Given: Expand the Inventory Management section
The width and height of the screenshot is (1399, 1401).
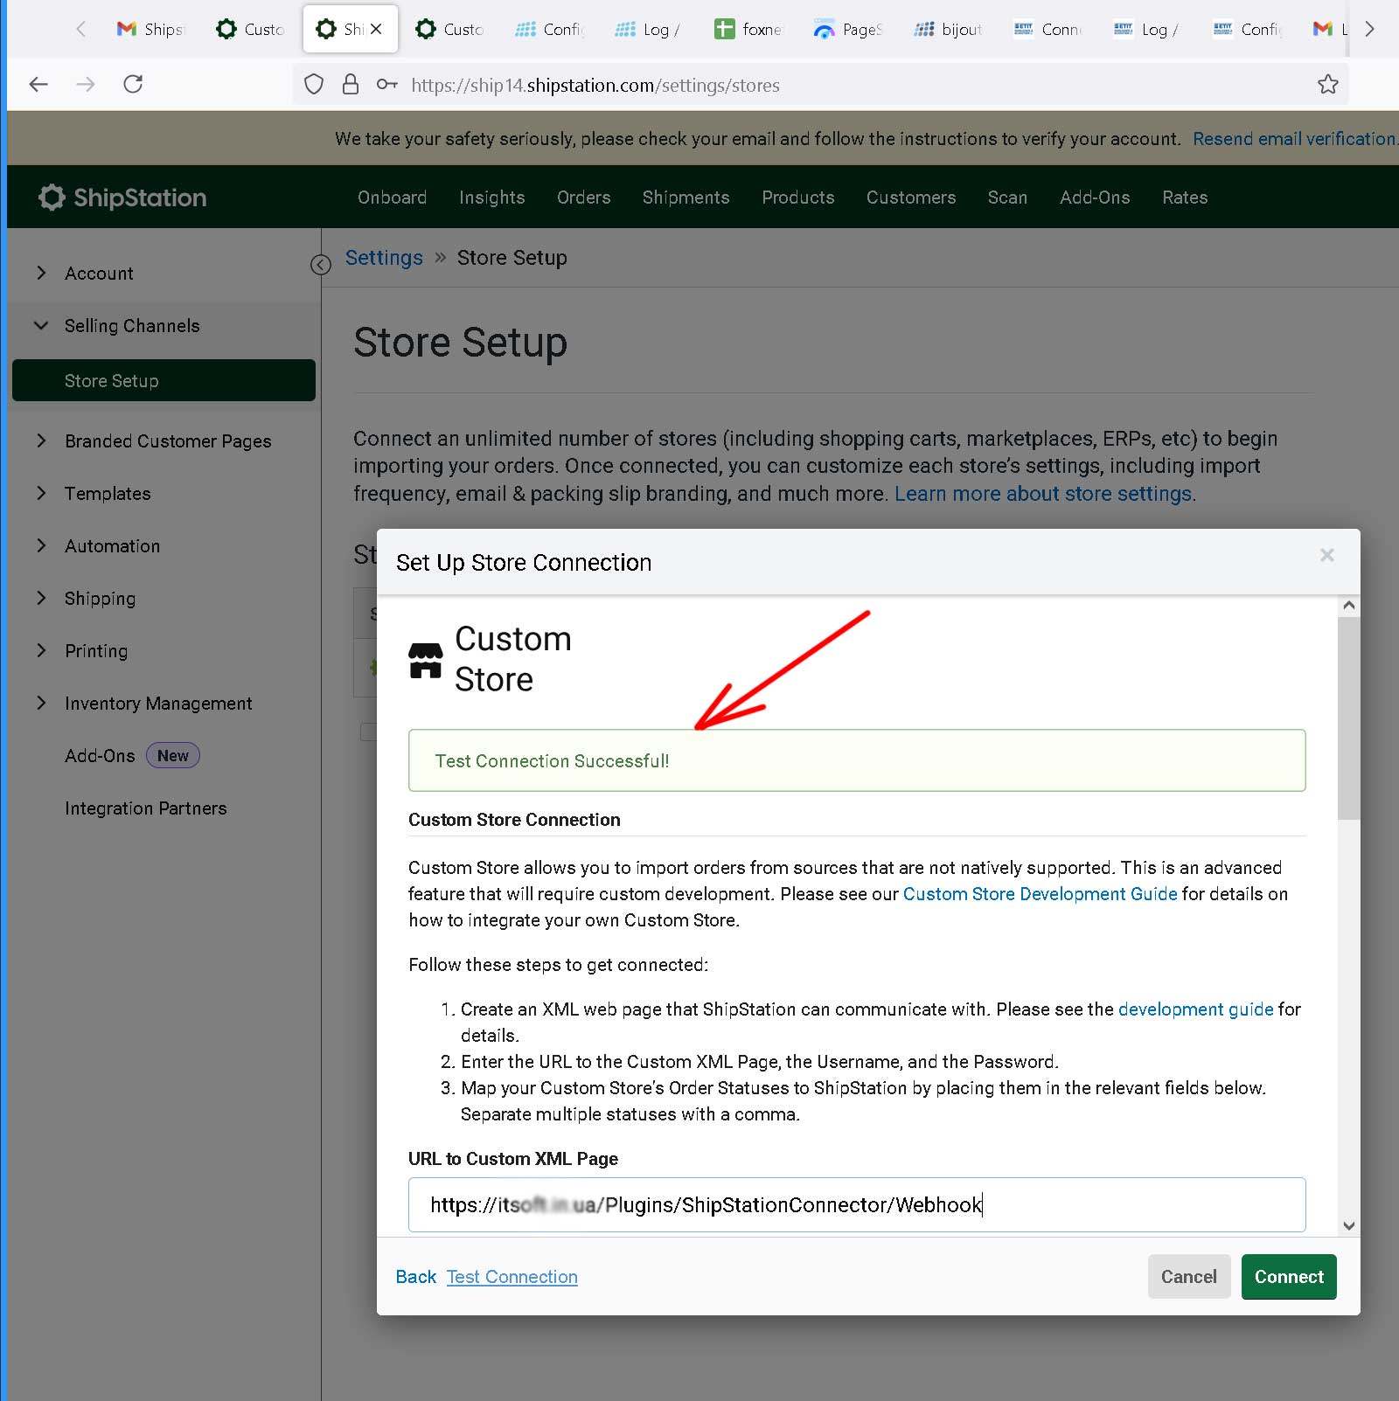Looking at the screenshot, I should [x=41, y=703].
